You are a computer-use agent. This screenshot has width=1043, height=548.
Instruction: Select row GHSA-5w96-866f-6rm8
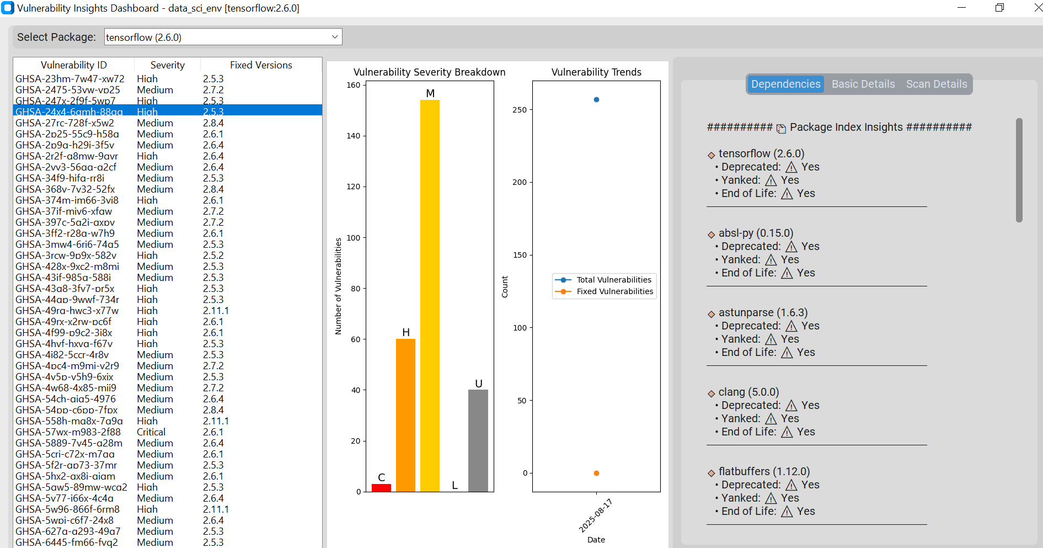tap(168, 509)
